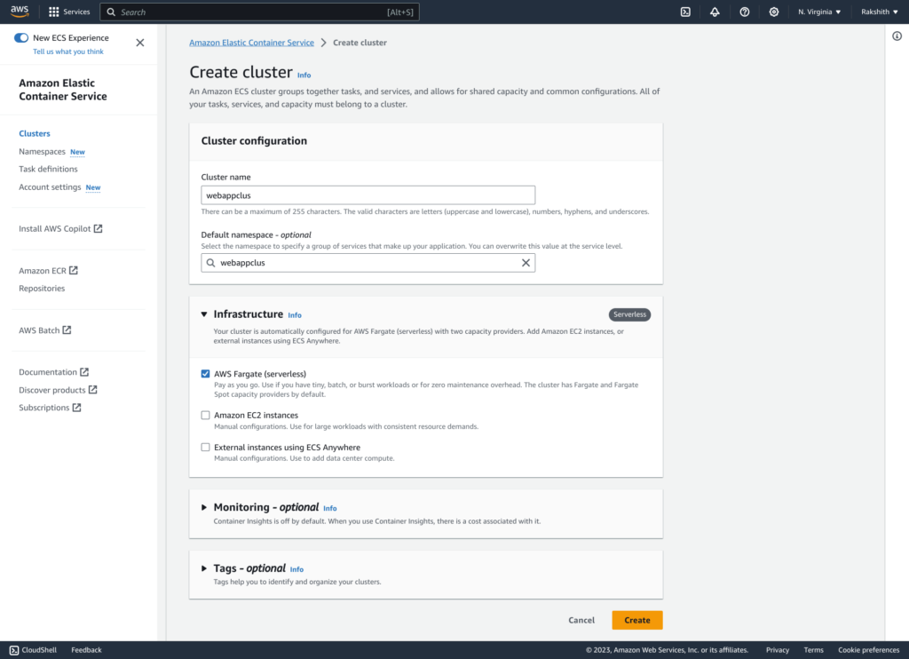Toggle off the New ECS Experience switch
Image resolution: width=909 pixels, height=659 pixels.
coord(20,37)
